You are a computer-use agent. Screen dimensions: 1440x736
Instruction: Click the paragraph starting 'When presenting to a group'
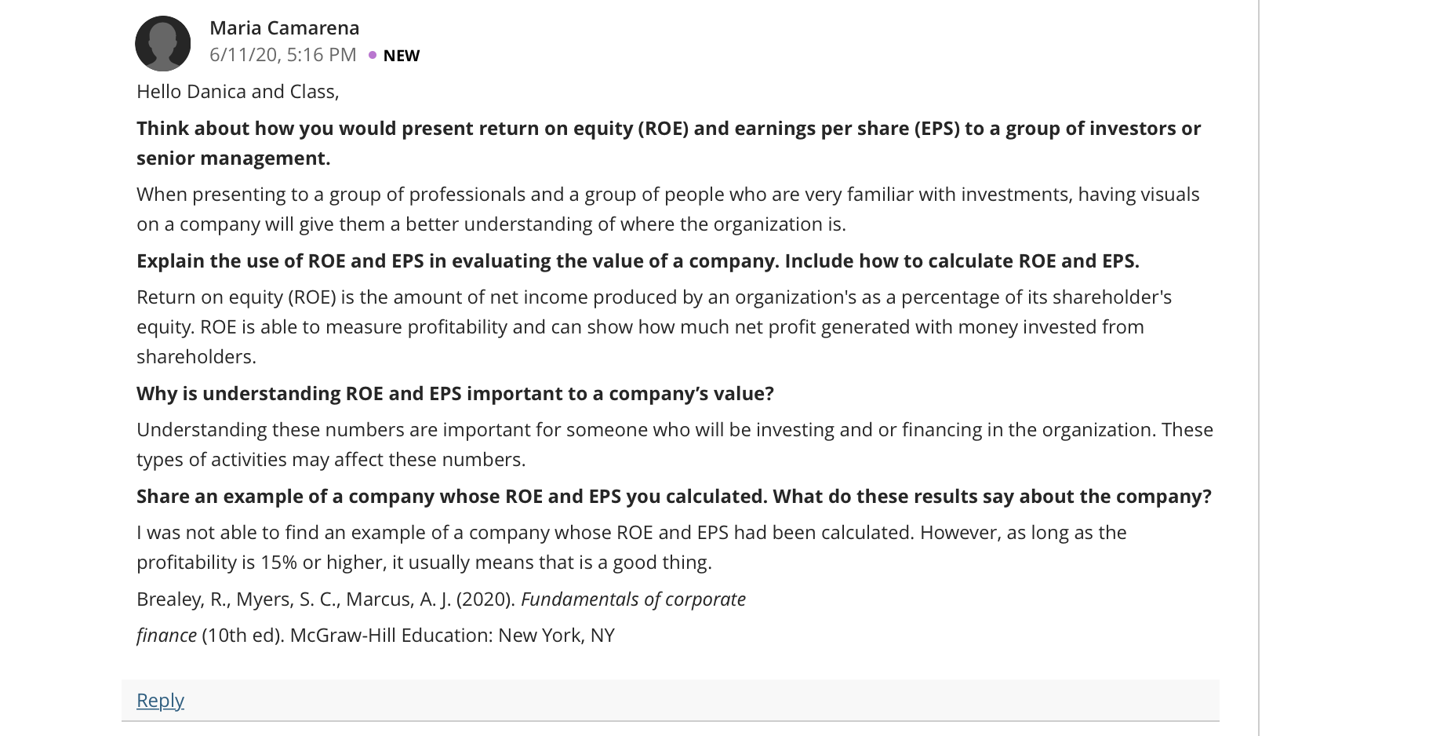click(x=668, y=209)
